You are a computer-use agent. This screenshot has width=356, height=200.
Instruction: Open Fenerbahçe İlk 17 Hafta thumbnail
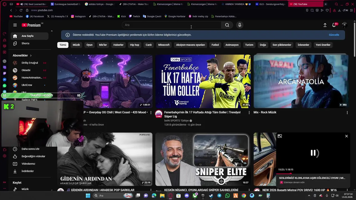pyautogui.click(x=203, y=81)
